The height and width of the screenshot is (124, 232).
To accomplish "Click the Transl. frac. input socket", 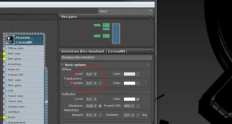I will click(x=4, y=101).
